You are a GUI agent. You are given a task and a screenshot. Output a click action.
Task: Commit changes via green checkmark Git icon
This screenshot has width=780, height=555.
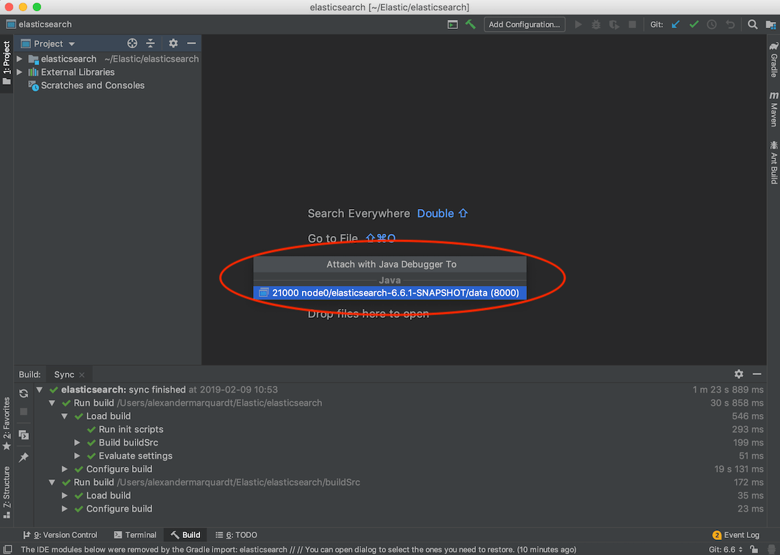click(693, 24)
